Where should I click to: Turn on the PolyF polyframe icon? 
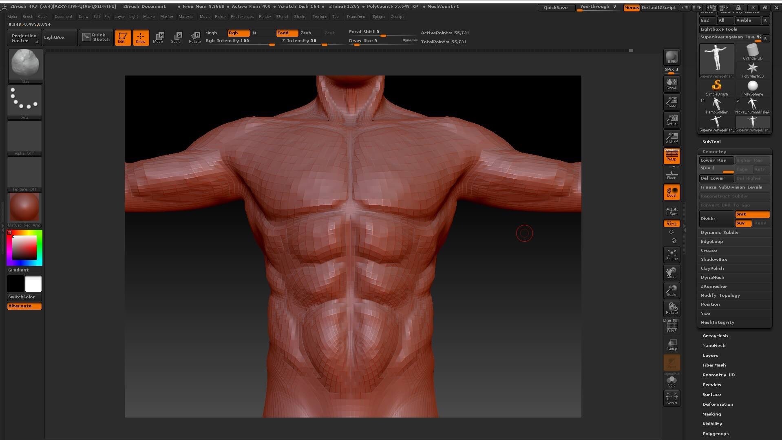tap(671, 326)
